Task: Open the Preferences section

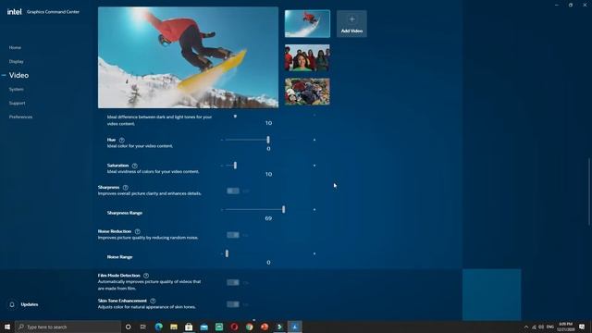Action: (20, 117)
